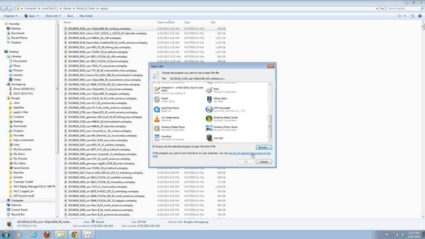
Task: Sort files by the Name column header
Action: click(67, 22)
